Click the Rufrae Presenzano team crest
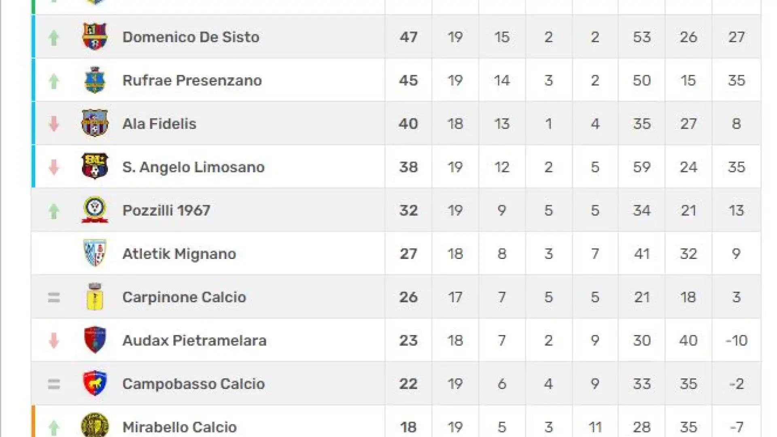Viewport: 777px width, 437px height. tap(95, 80)
